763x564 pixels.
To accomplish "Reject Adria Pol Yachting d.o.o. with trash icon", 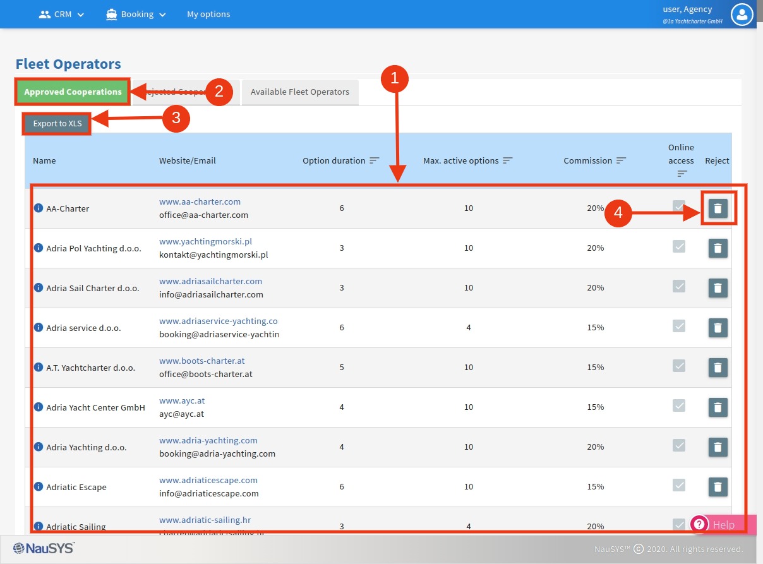I will 718,248.
